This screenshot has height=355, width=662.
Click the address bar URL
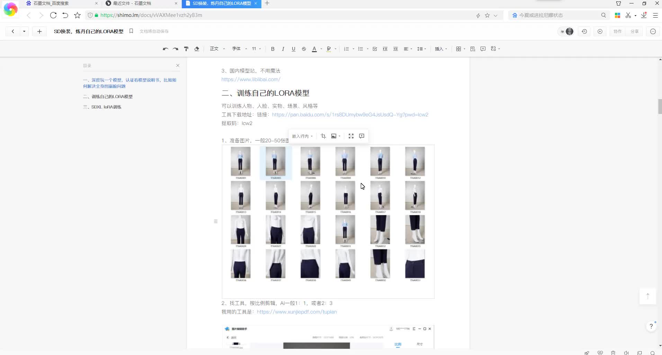point(151,15)
